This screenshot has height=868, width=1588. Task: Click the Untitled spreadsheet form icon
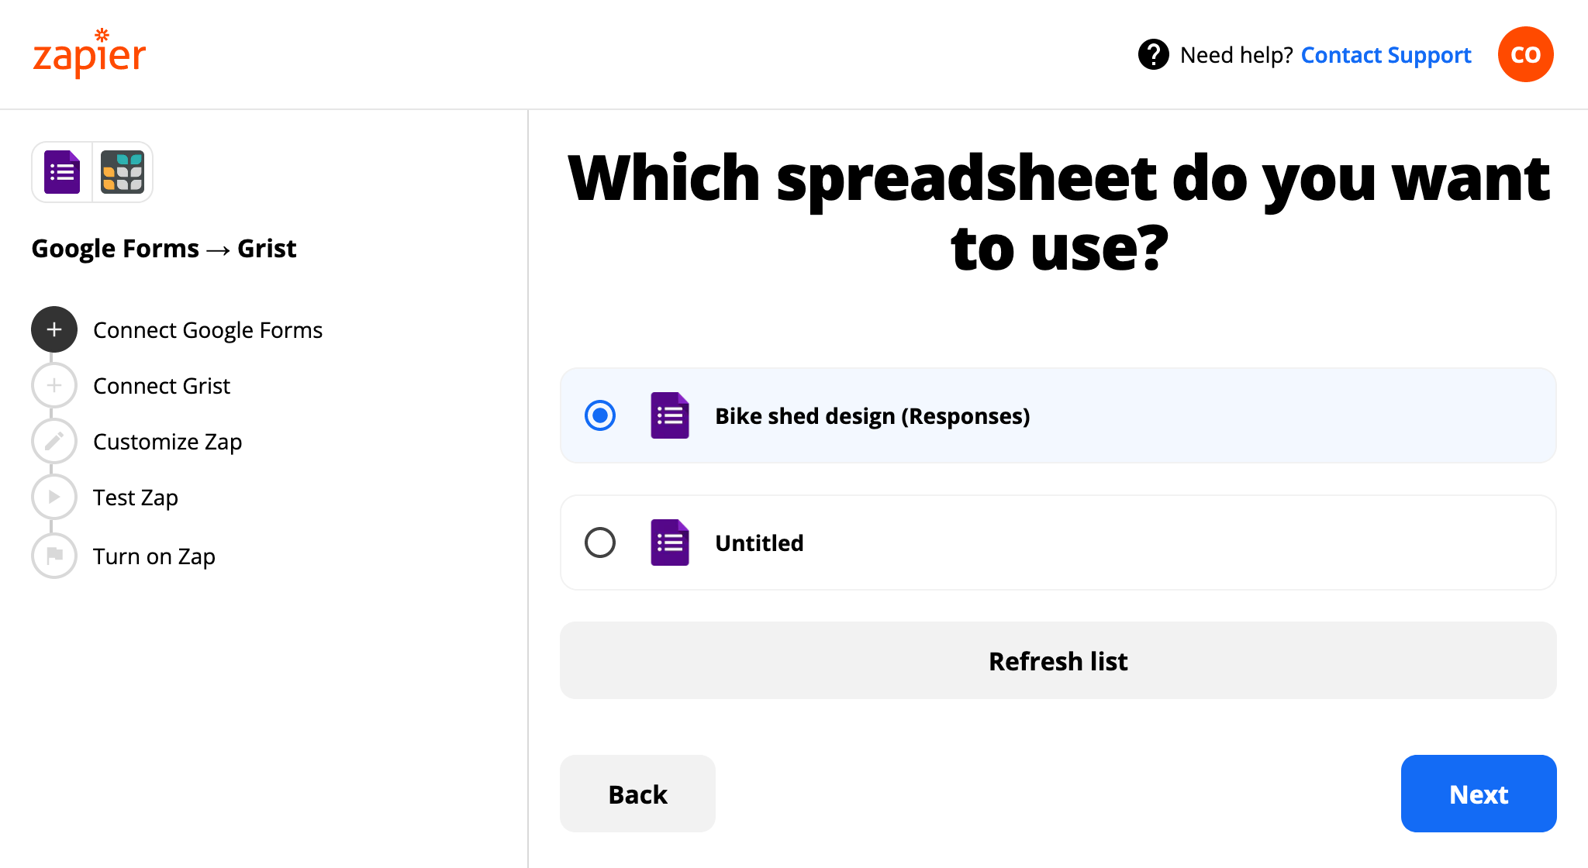(x=670, y=542)
